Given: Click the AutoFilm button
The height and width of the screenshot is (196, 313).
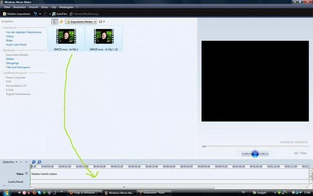Looking at the screenshot, I should coord(60,14).
